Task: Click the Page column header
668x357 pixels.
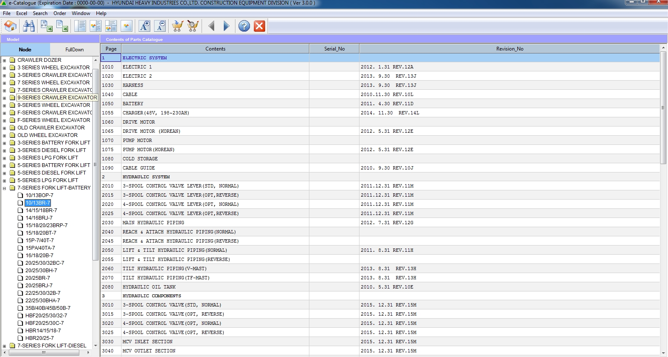Action: tap(111, 49)
